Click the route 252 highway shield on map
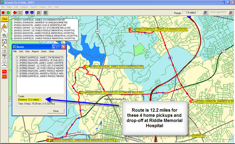This screenshot has height=144, width=235. point(97,32)
